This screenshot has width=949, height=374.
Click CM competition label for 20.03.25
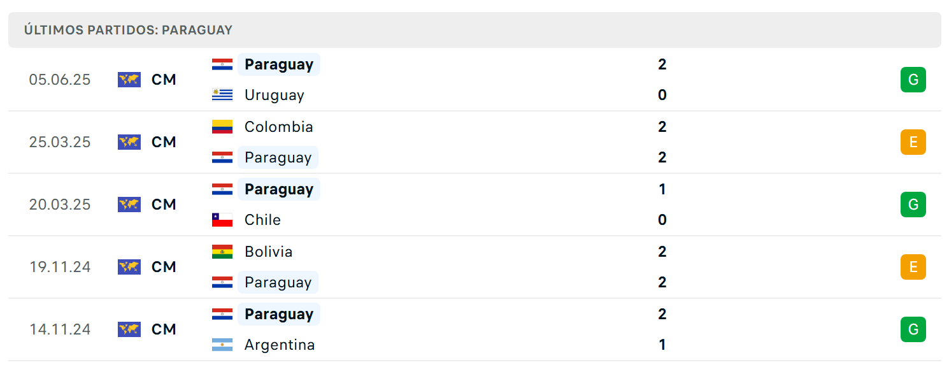click(164, 205)
